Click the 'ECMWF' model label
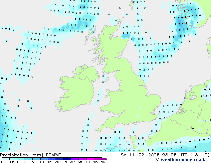211x163 pixels. [54, 155]
